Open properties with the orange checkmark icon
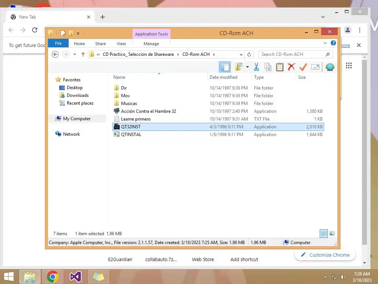The height and width of the screenshot is (284, 378). (303, 67)
